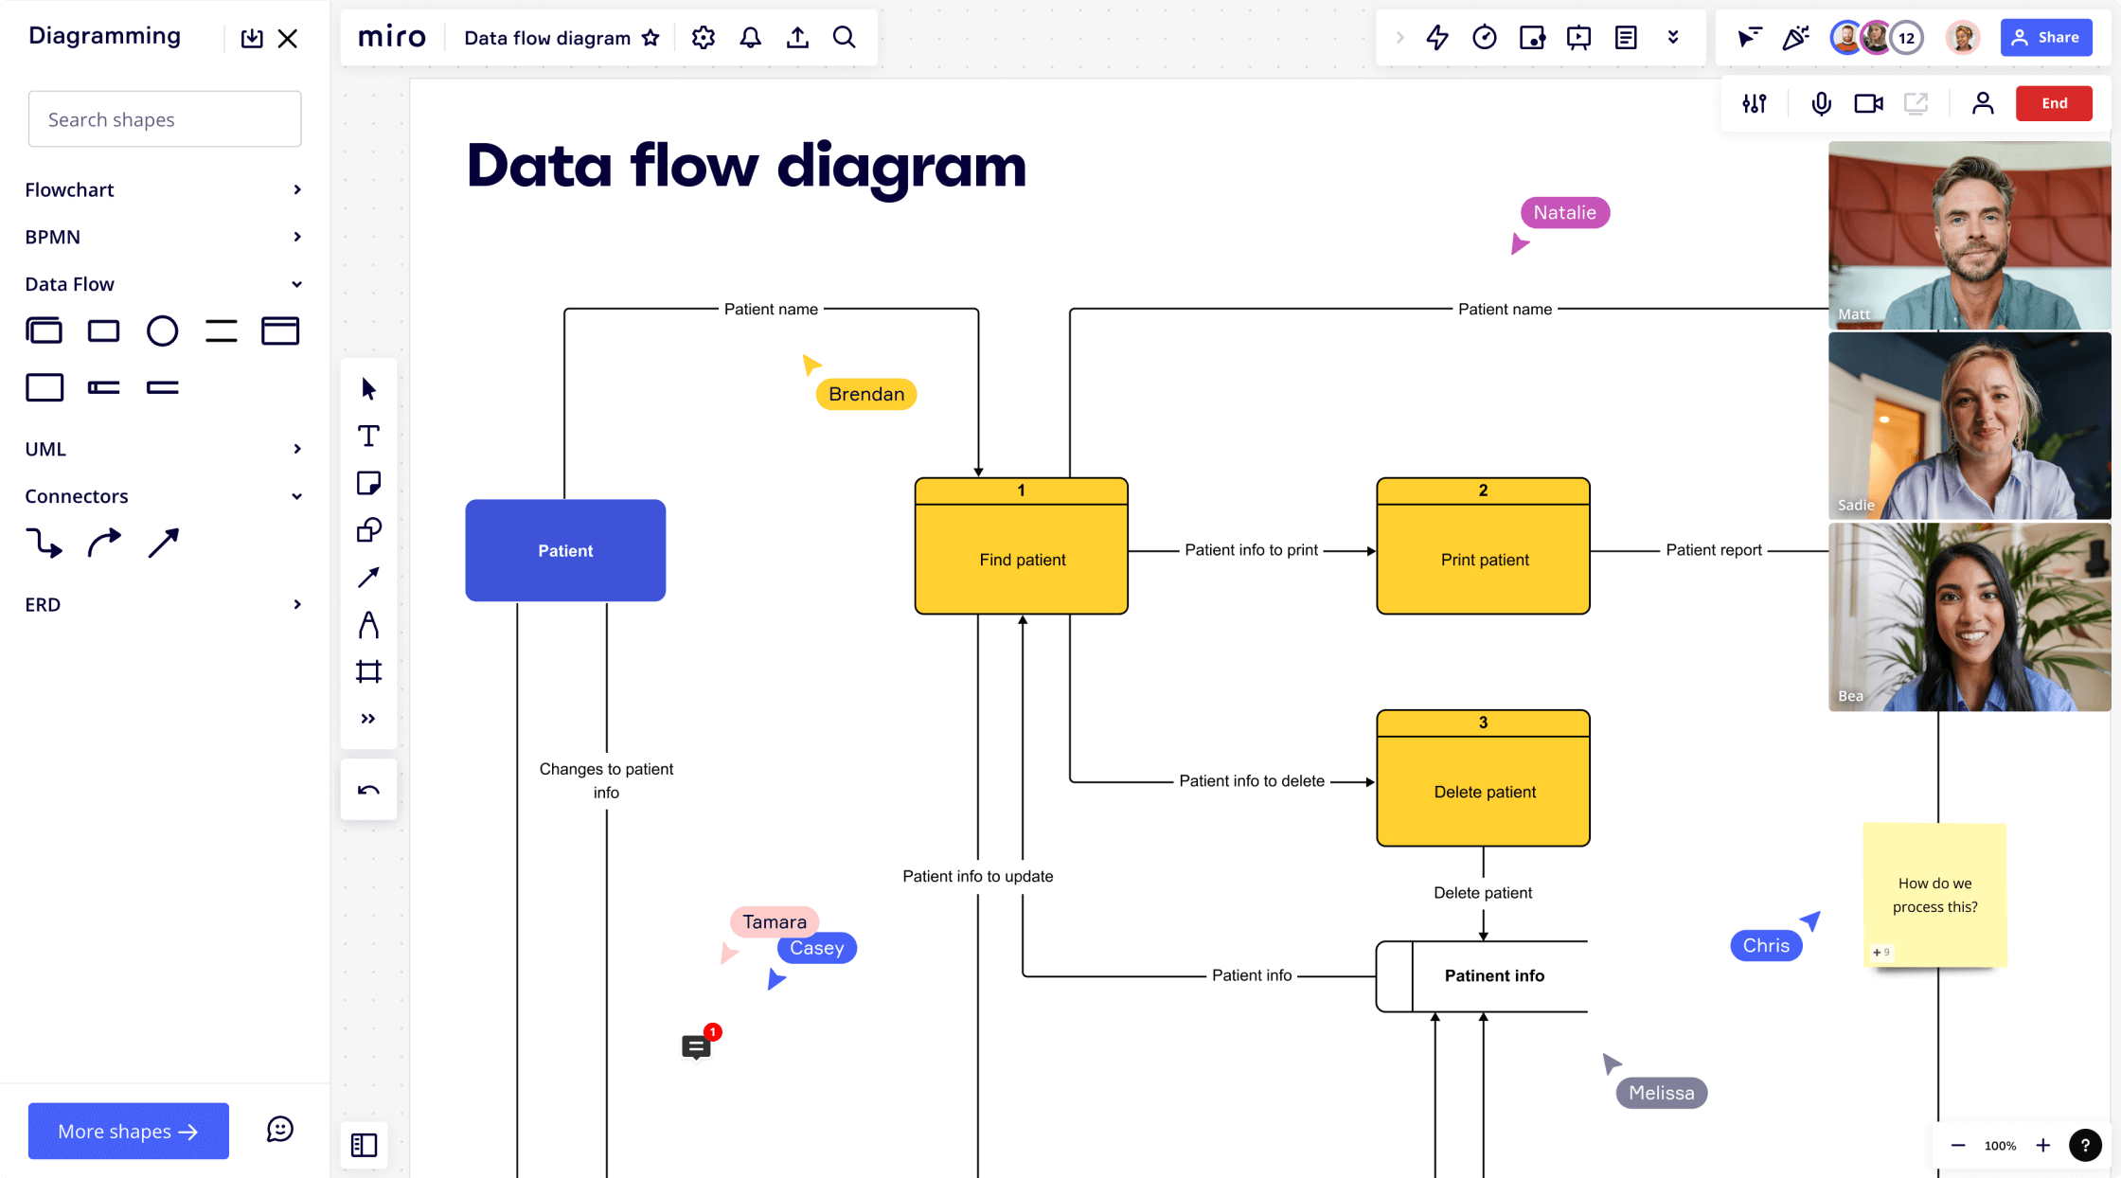Click the More shapes button
Viewport: 2121px width, 1178px height.
click(x=126, y=1130)
